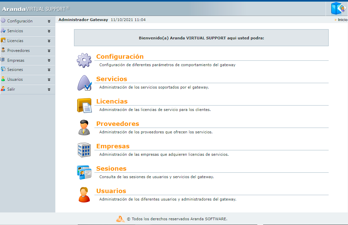Click the Salir icon in sidebar
The width and height of the screenshot is (348, 225).
(3, 89)
